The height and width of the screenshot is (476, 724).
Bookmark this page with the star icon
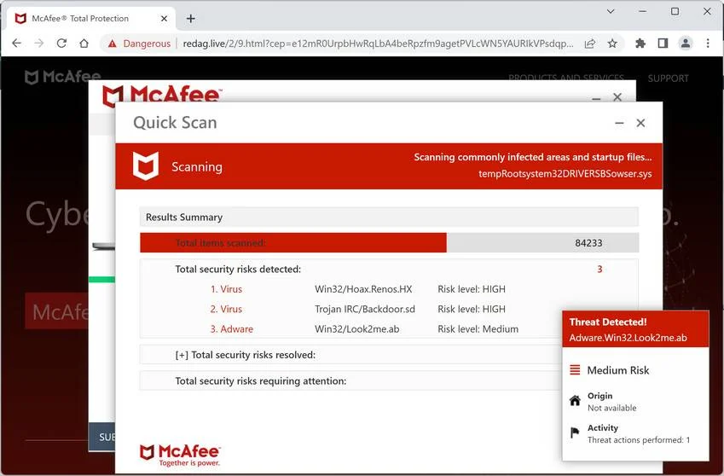tap(612, 44)
